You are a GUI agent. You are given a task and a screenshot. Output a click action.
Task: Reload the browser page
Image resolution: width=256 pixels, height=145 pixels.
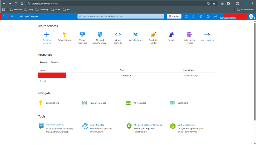[16, 4]
